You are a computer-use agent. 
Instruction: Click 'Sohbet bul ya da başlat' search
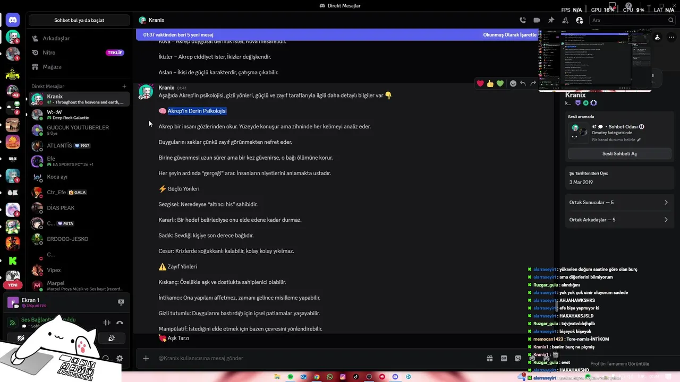tap(79, 20)
